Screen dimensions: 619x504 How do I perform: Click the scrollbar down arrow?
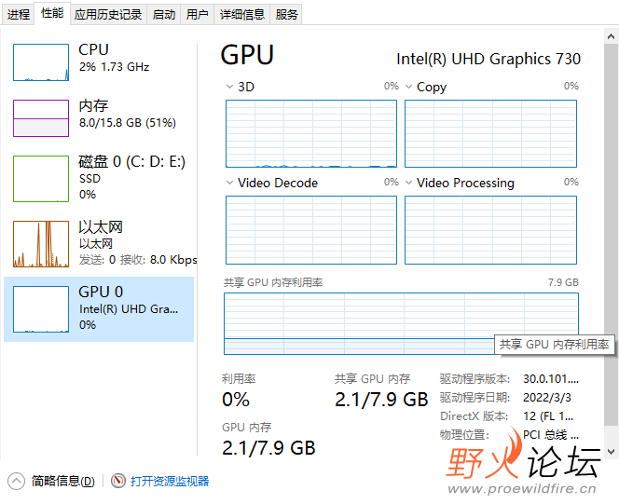[612, 452]
